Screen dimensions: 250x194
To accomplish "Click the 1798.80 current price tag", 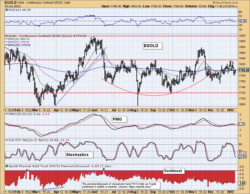I will pos(244,71).
